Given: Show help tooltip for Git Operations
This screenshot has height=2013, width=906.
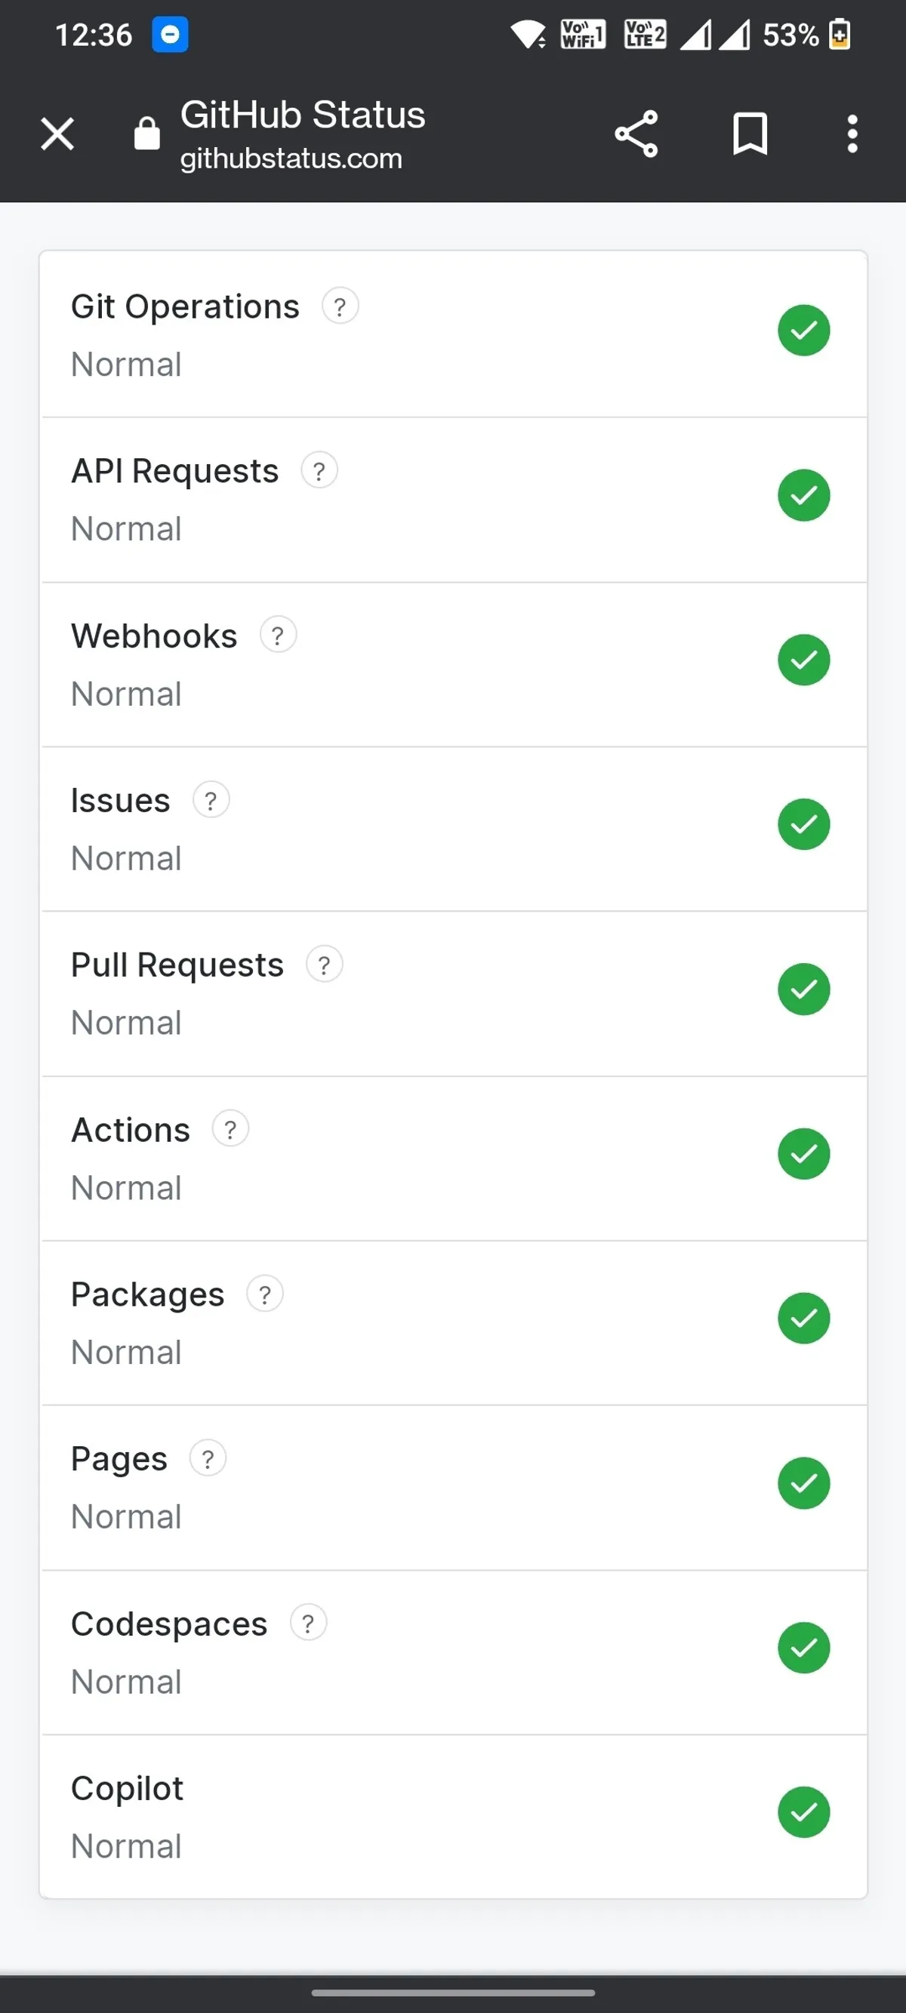Looking at the screenshot, I should pos(340,306).
